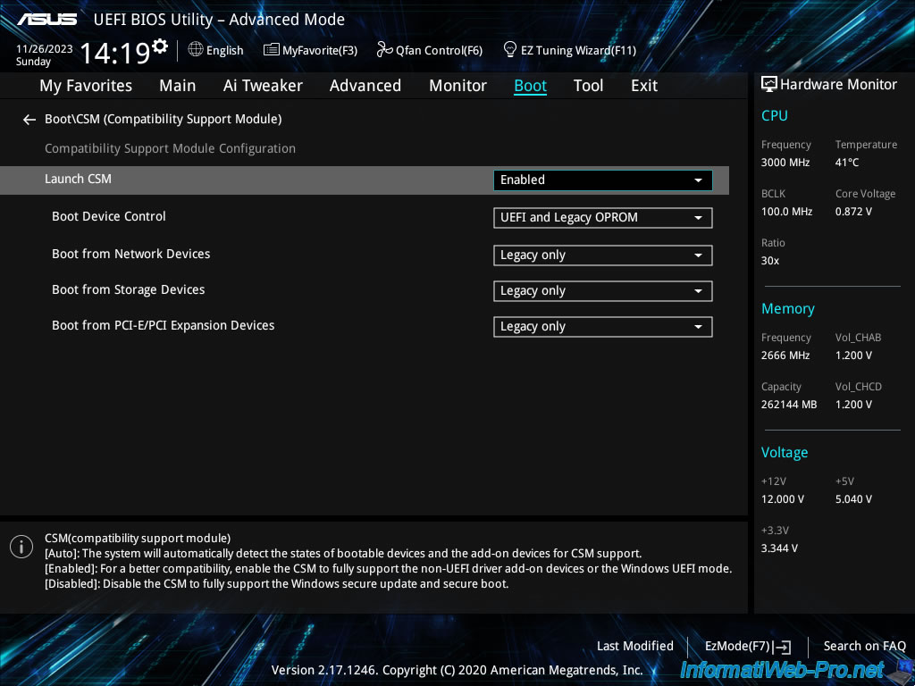Click the EzMode exit arrow icon
The width and height of the screenshot is (915, 686).
pyautogui.click(x=782, y=647)
